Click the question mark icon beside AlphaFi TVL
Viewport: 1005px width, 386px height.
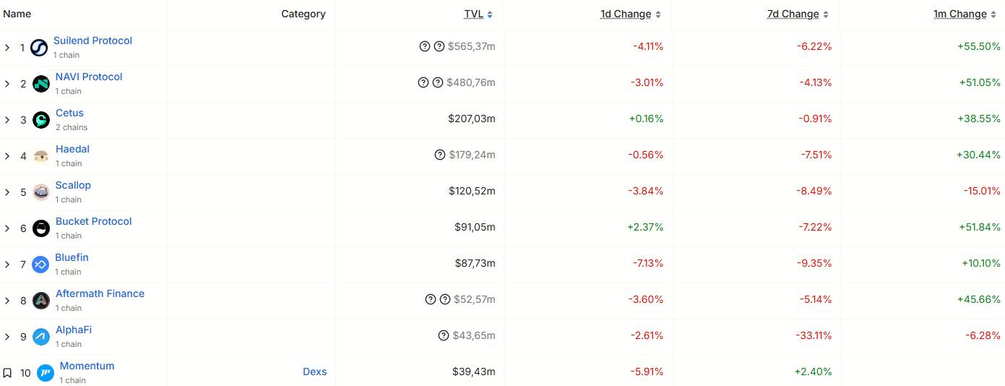pos(444,335)
